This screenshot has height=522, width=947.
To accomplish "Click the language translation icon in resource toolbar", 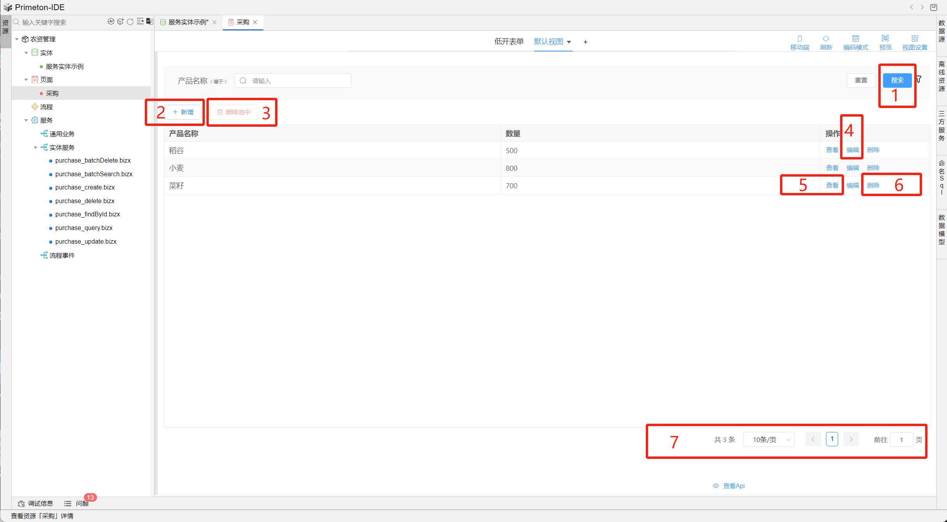I will 149,21.
